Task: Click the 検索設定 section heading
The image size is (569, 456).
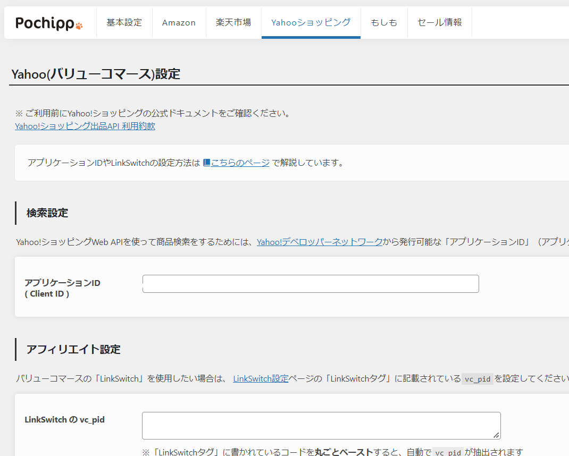Action: pos(47,213)
